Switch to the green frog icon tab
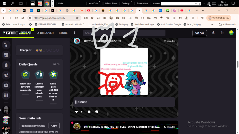Image resolution: width=239 pixels, height=134 pixels. [x=168, y=11]
